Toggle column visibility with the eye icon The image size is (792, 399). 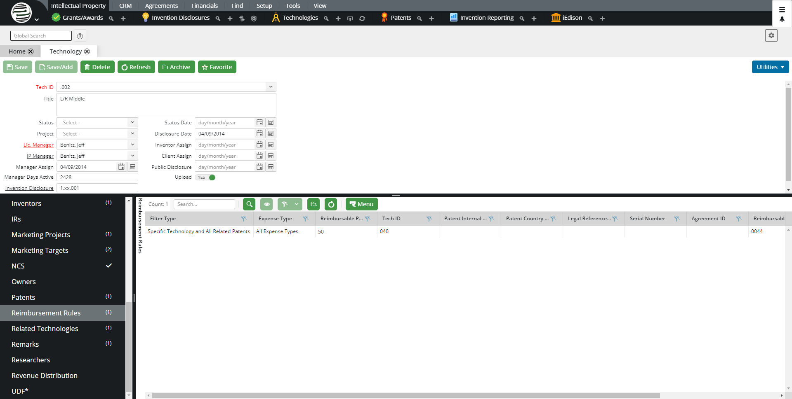click(266, 204)
